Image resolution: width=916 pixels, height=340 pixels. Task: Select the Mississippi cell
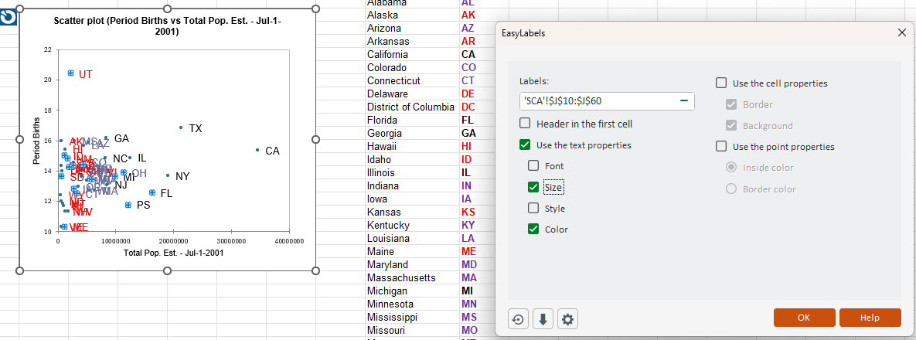[411, 317]
